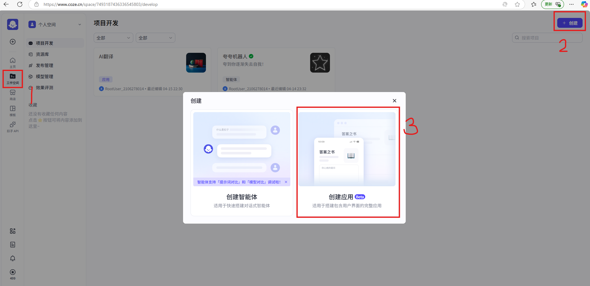This screenshot has width=590, height=286.
Task: Open the browser favorites list icon
Action: (534, 4)
